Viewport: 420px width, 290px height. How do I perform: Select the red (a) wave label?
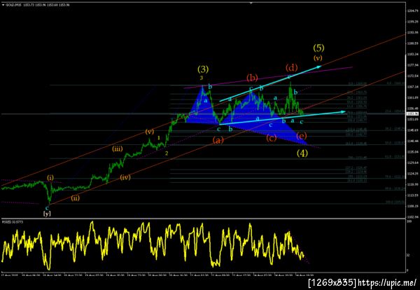click(218, 140)
